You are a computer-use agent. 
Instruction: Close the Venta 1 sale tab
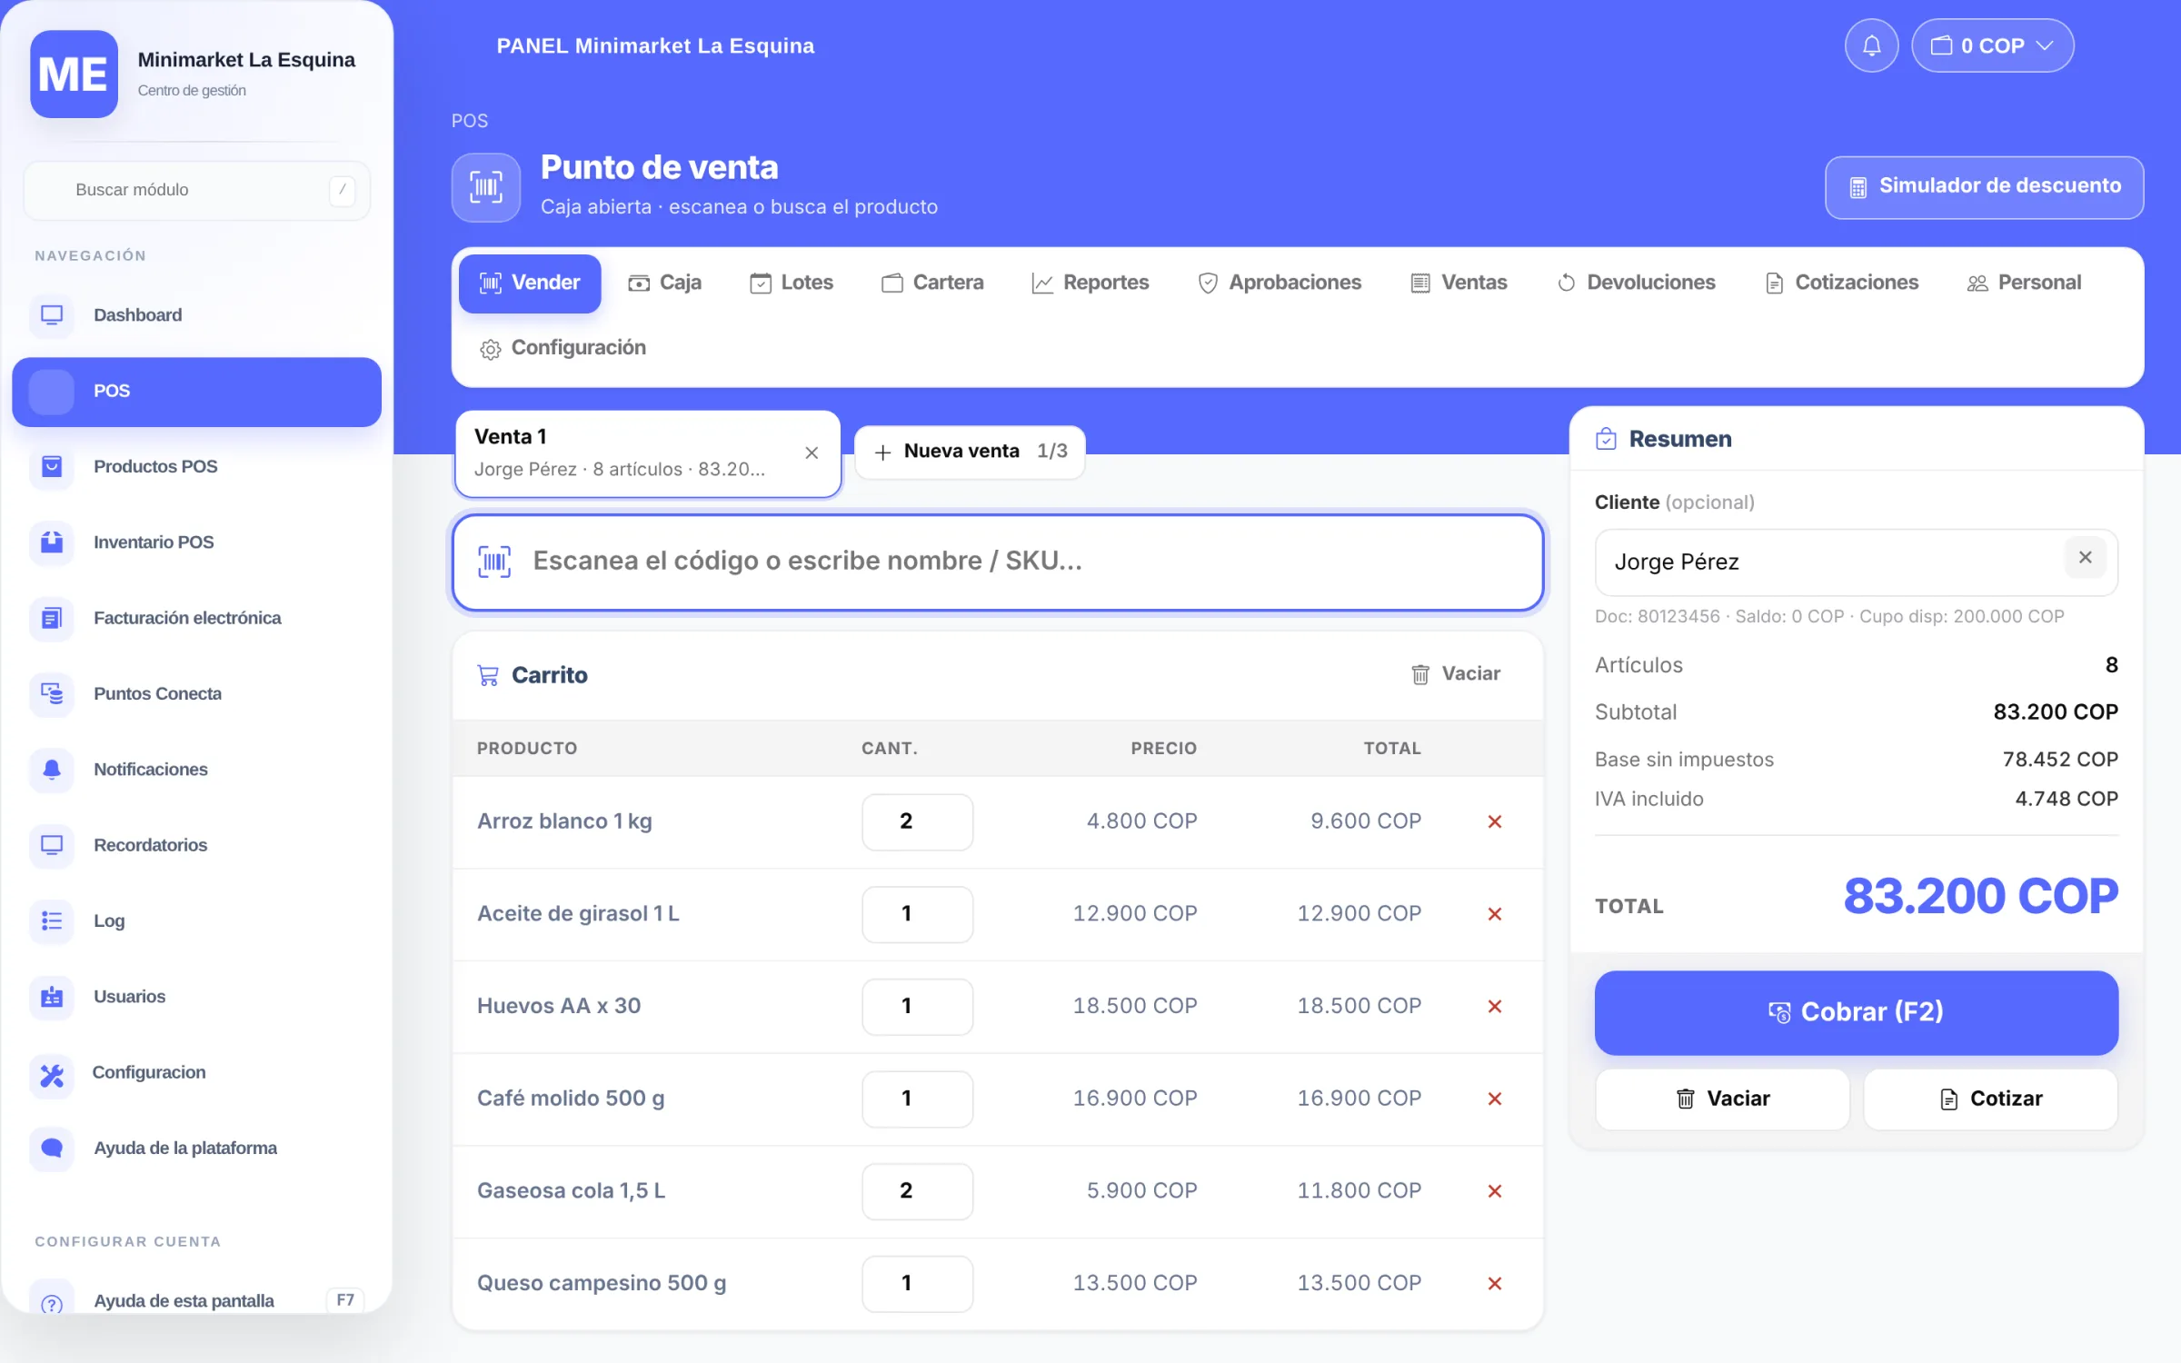[812, 453]
